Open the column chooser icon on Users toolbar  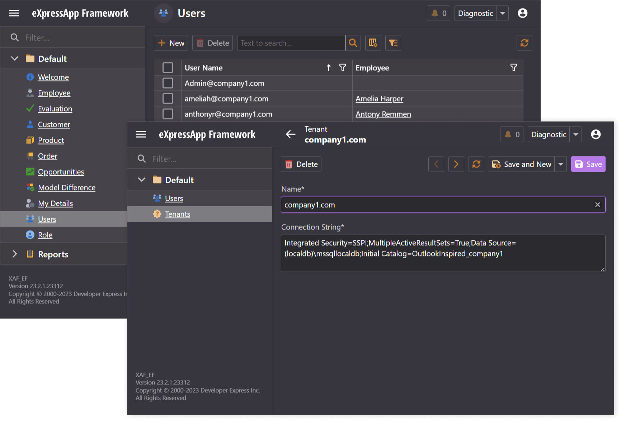pos(373,43)
